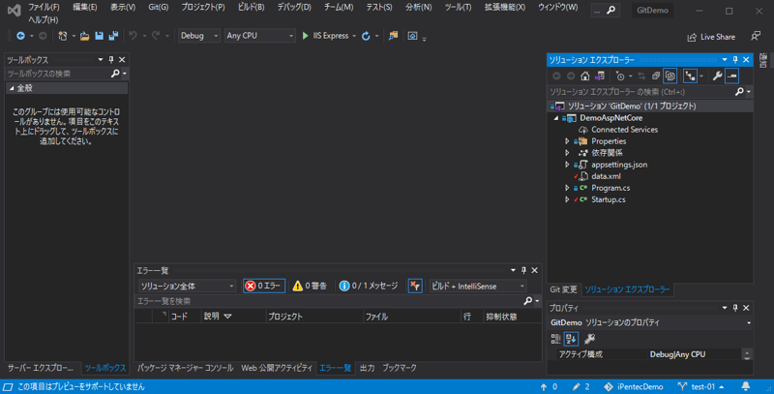Screen dimensions: 774x394
Task: Toggle the 0/1 メッセージ messages filter
Action: pyautogui.click(x=369, y=286)
